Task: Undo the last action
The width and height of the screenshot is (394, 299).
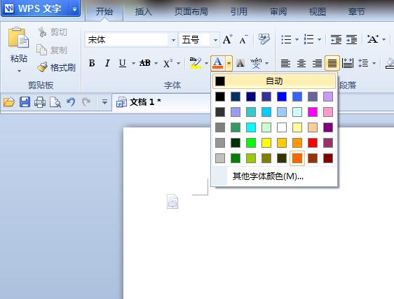Action: click(71, 102)
